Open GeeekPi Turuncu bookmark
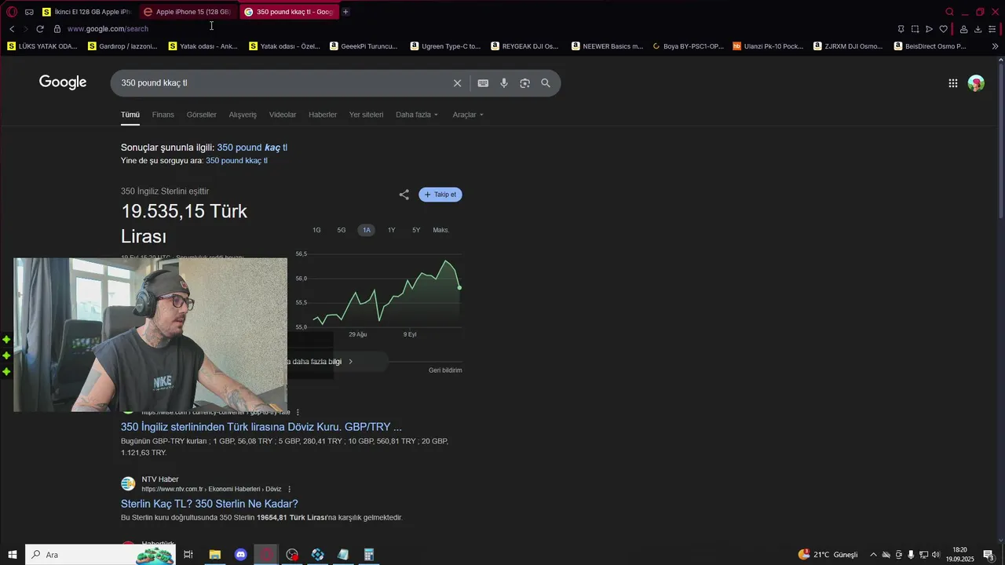The width and height of the screenshot is (1005, 565). click(x=364, y=46)
